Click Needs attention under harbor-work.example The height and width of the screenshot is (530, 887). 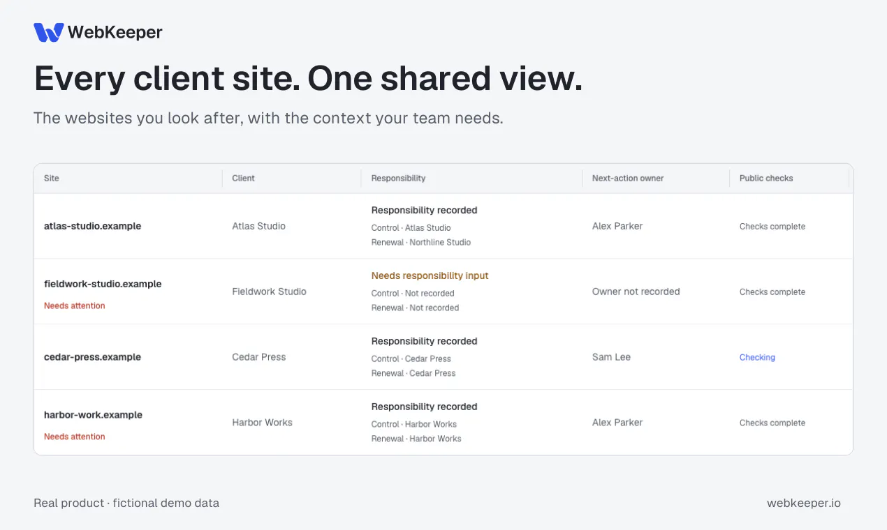tap(75, 437)
